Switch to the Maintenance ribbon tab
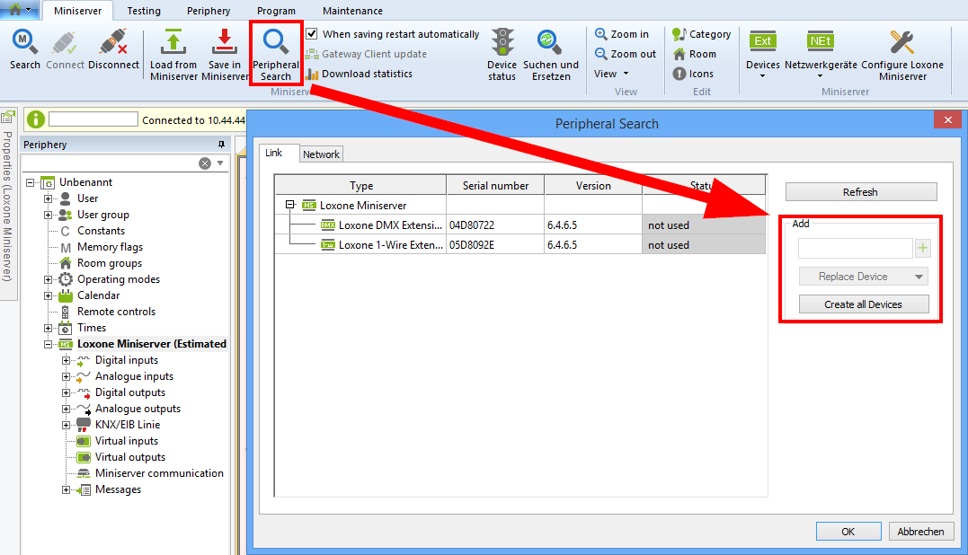This screenshot has width=968, height=555. (x=352, y=11)
